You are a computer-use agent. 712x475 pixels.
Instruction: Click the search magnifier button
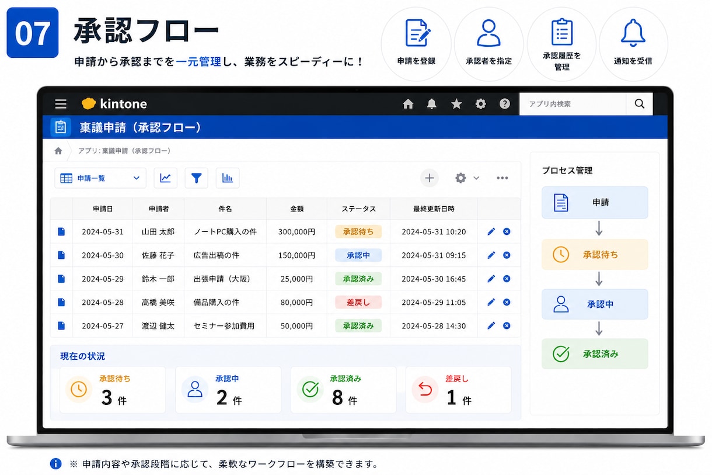pyautogui.click(x=640, y=104)
